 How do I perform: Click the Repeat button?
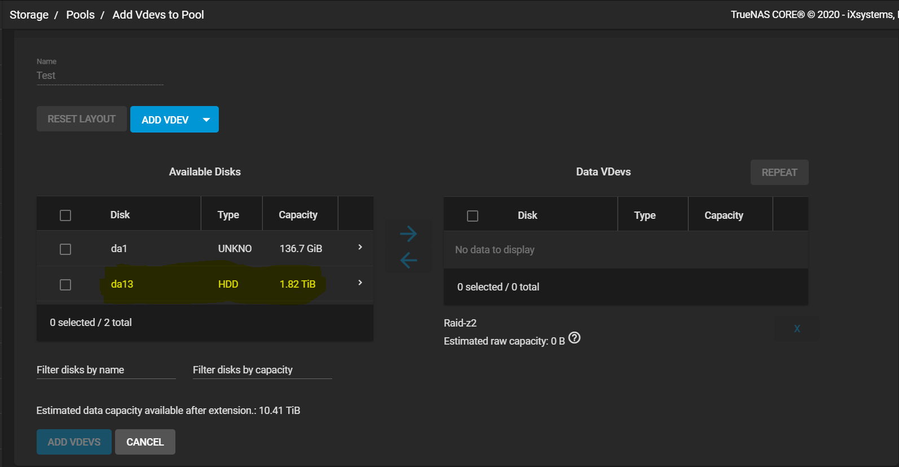779,173
